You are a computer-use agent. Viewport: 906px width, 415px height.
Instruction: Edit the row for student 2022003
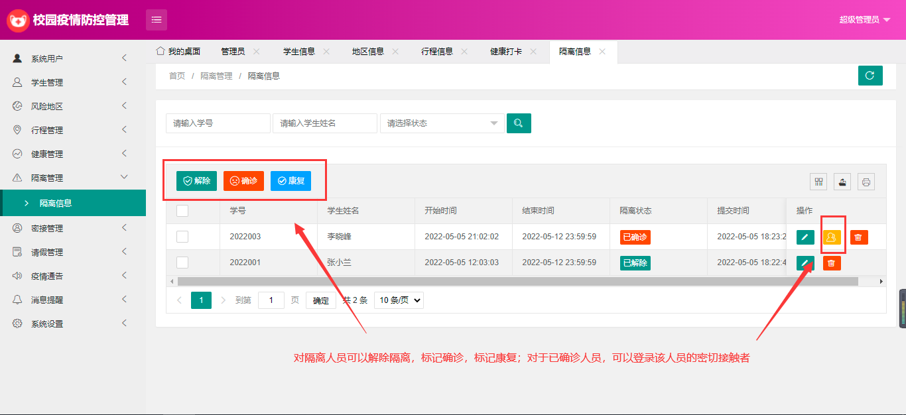(805, 237)
